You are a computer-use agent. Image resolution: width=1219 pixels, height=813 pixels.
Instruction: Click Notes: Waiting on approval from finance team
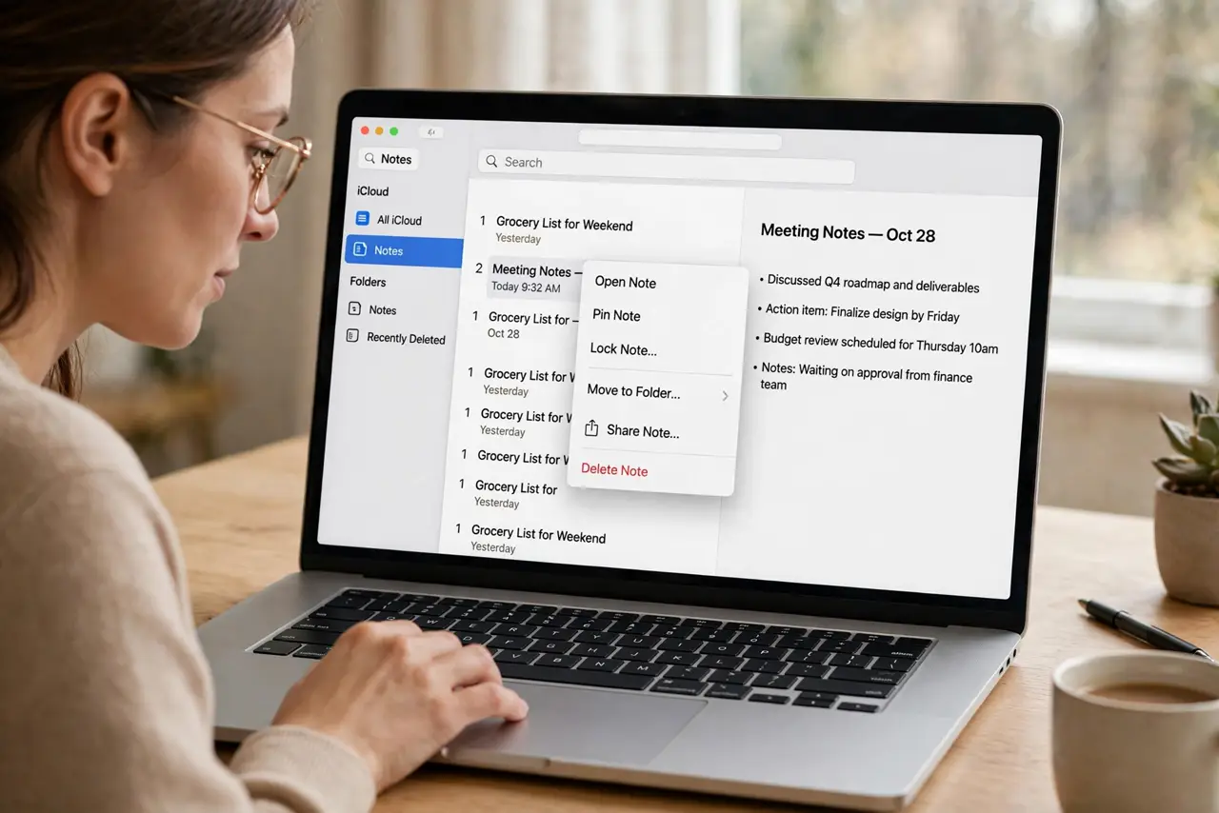pos(867,378)
